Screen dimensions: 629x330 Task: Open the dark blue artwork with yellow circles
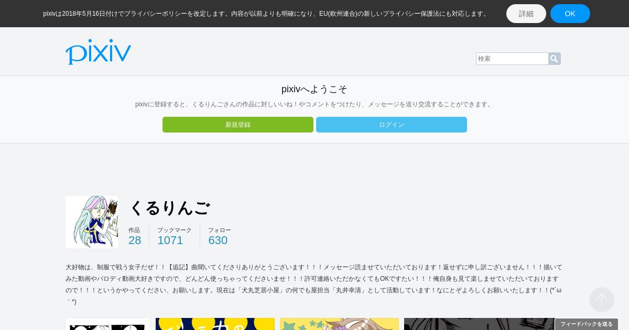click(215, 324)
